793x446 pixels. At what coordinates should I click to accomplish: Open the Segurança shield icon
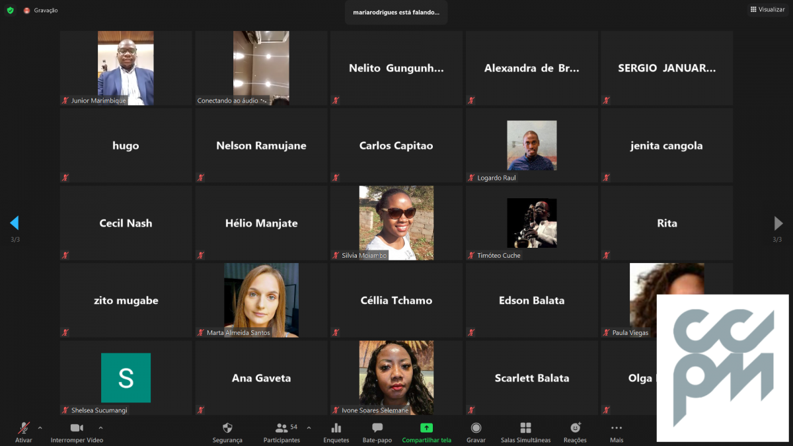(x=227, y=428)
